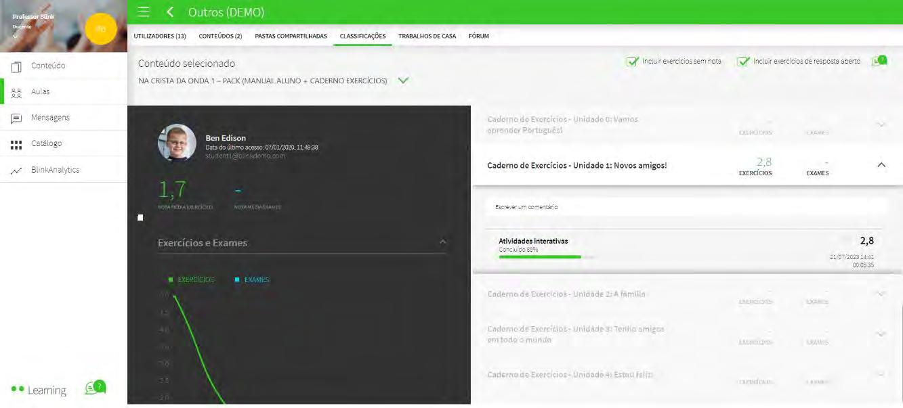Go back with the left arrow icon
The width and height of the screenshot is (903, 408).
coord(170,12)
